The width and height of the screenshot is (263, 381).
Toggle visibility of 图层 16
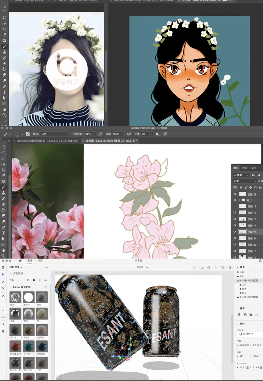point(235,213)
